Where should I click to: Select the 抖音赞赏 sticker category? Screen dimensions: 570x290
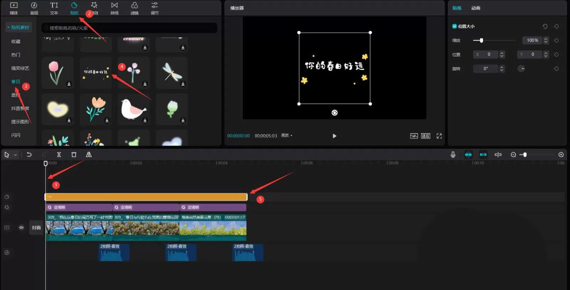(x=20, y=108)
